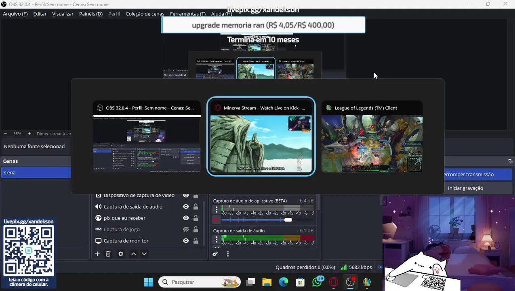
Task: Click the green bitrate signal bars icon
Action: click(344, 267)
